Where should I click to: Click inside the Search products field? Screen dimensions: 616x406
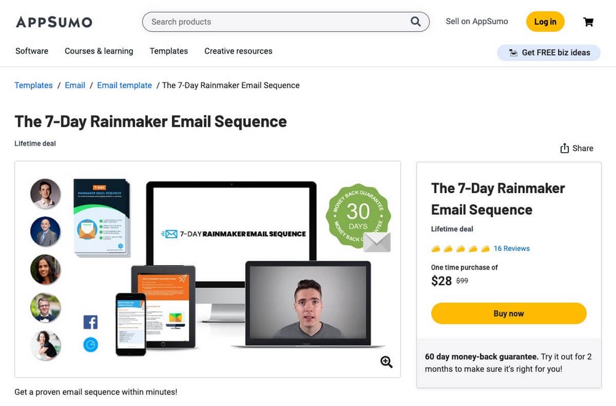point(259,21)
